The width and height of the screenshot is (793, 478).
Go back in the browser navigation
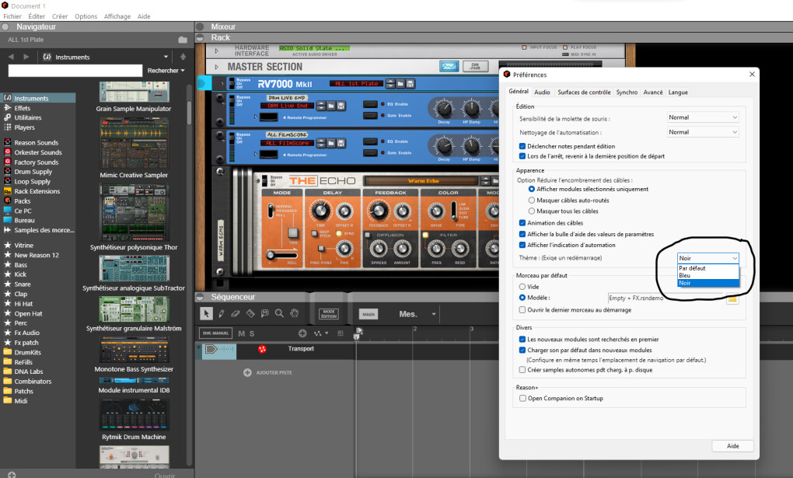pos(11,57)
